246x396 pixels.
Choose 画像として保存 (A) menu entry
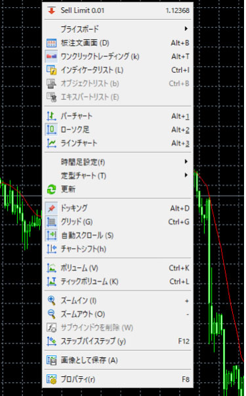point(117,360)
